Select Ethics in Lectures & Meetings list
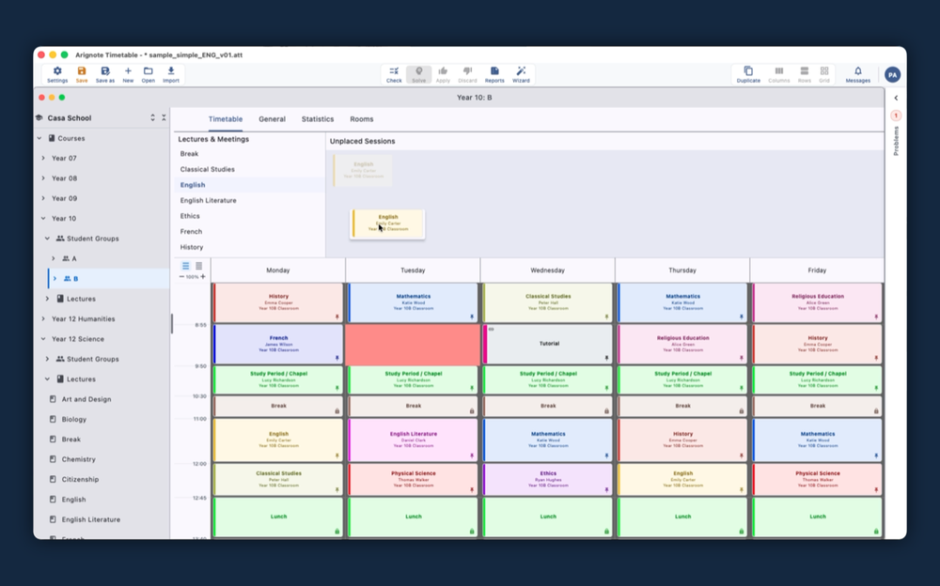Viewport: 940px width, 586px height. pyautogui.click(x=249, y=216)
